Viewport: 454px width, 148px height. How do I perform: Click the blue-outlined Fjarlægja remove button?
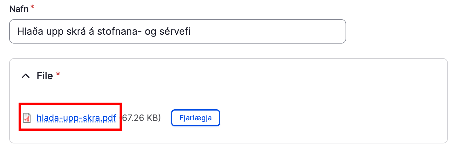(196, 118)
